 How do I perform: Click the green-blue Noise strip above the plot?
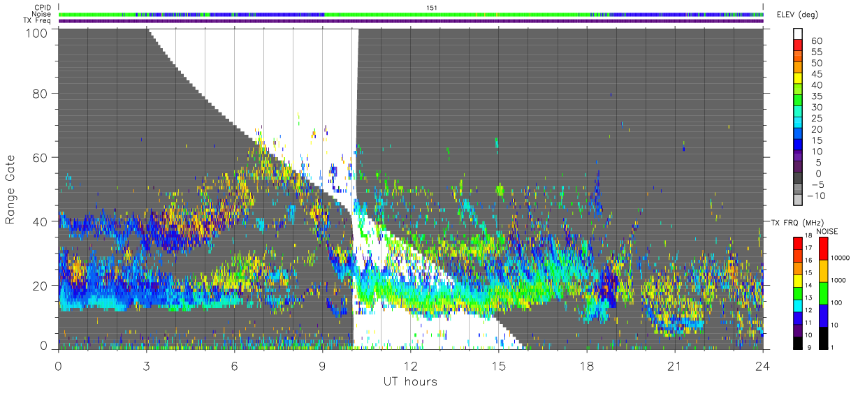[x=411, y=14]
